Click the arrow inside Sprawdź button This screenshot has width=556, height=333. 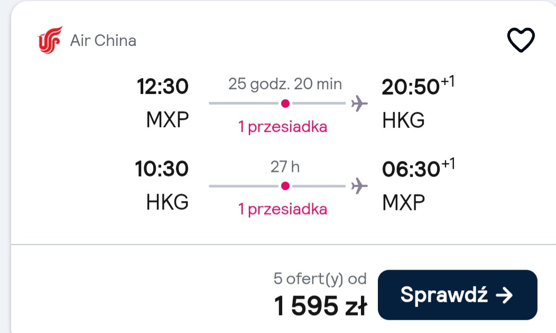point(504,295)
